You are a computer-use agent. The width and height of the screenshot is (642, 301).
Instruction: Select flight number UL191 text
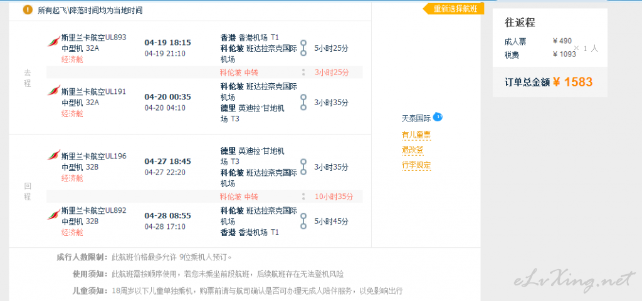116,91
